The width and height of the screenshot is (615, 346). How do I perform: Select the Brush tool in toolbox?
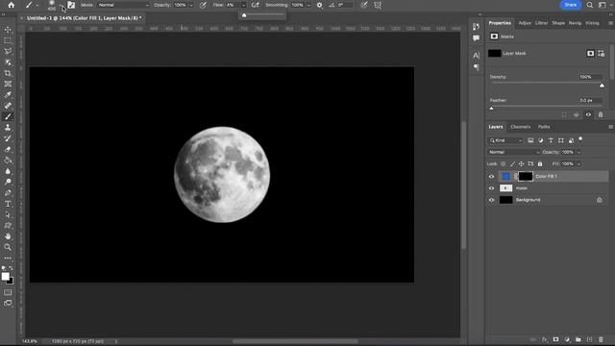(x=8, y=116)
